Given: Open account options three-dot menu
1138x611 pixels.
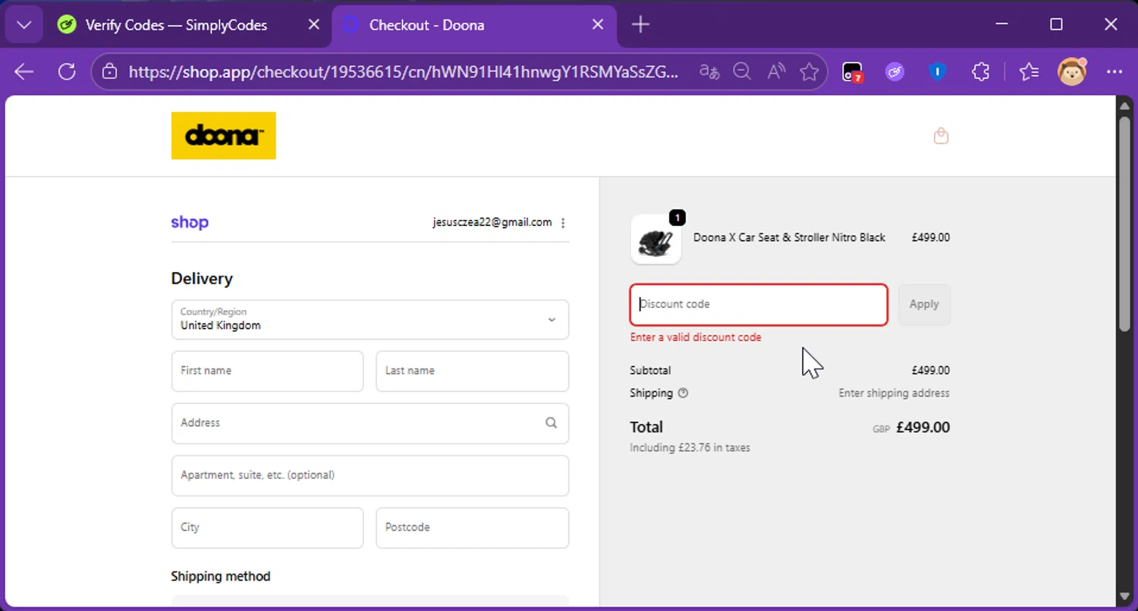Looking at the screenshot, I should pos(563,223).
